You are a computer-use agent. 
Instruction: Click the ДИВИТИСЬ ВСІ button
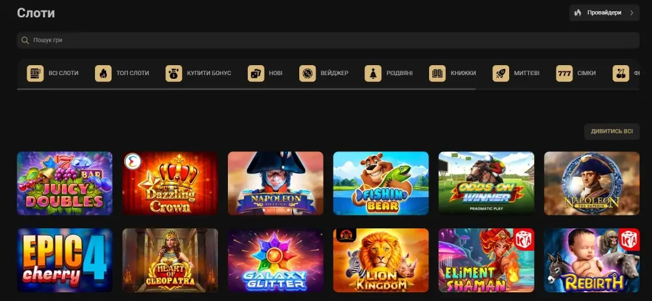tap(612, 132)
